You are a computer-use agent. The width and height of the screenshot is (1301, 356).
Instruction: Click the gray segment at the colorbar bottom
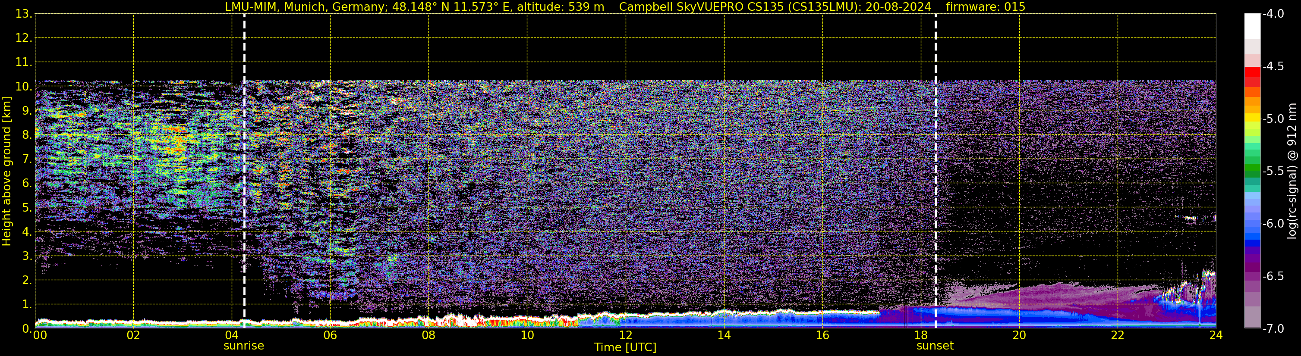point(1252,318)
